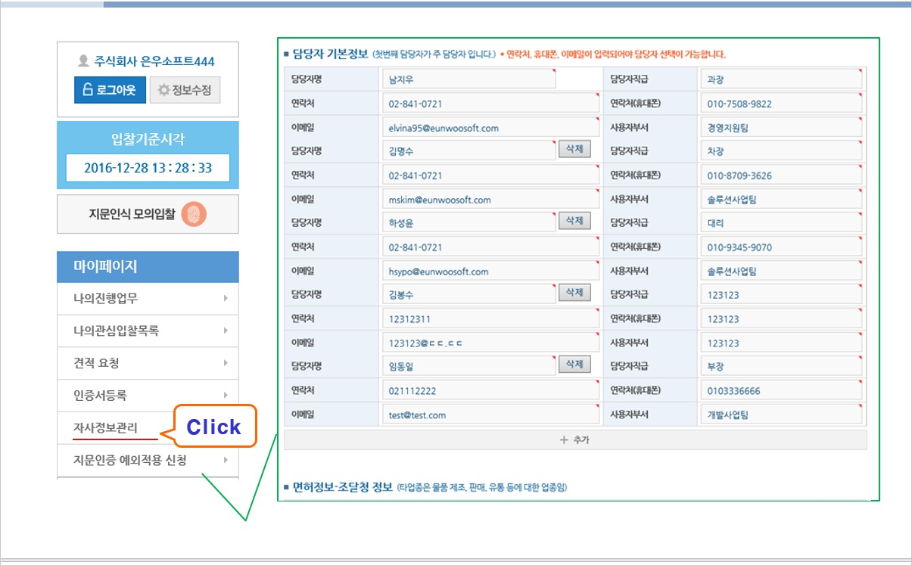Image resolution: width=912 pixels, height=565 pixels.
Task: Expand arrow next to 지문인증 예외적용 신청
Action: click(x=226, y=460)
